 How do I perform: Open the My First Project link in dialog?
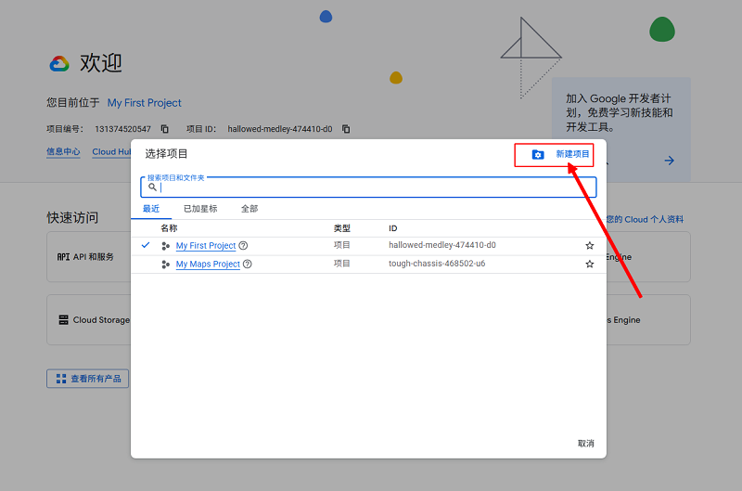click(206, 246)
